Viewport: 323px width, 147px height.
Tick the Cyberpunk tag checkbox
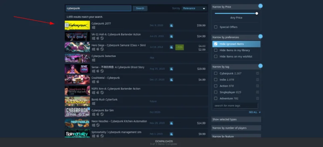pyautogui.click(x=216, y=73)
